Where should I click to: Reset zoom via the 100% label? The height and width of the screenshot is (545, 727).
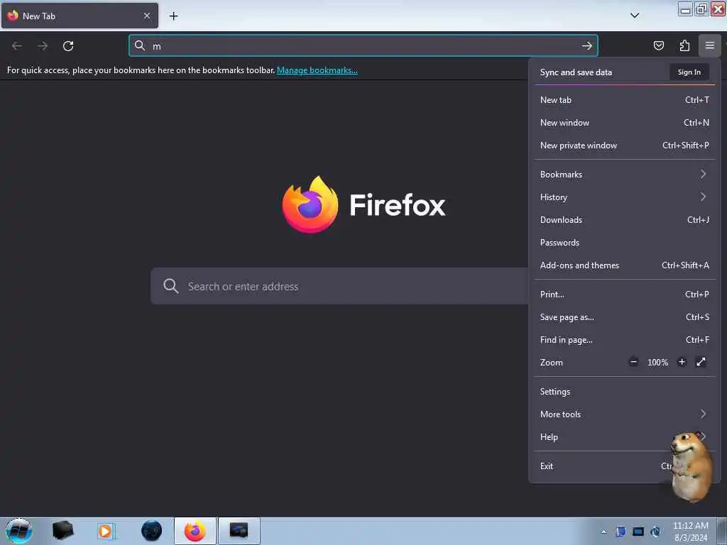657,363
